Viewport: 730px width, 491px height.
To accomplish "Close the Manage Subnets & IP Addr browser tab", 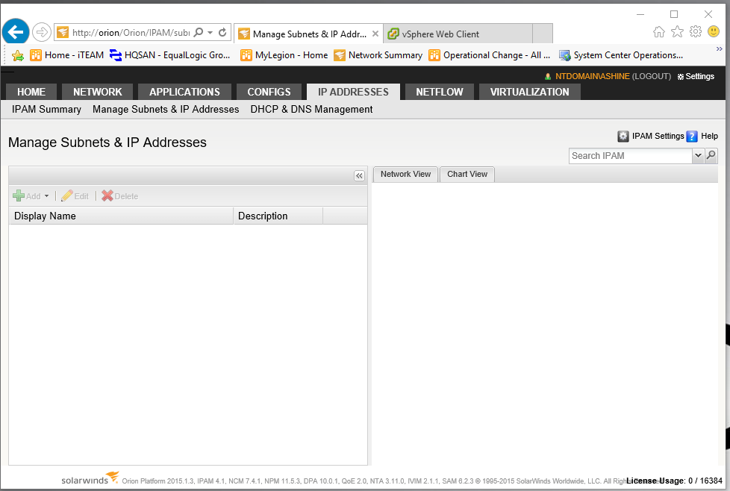I will (x=375, y=34).
